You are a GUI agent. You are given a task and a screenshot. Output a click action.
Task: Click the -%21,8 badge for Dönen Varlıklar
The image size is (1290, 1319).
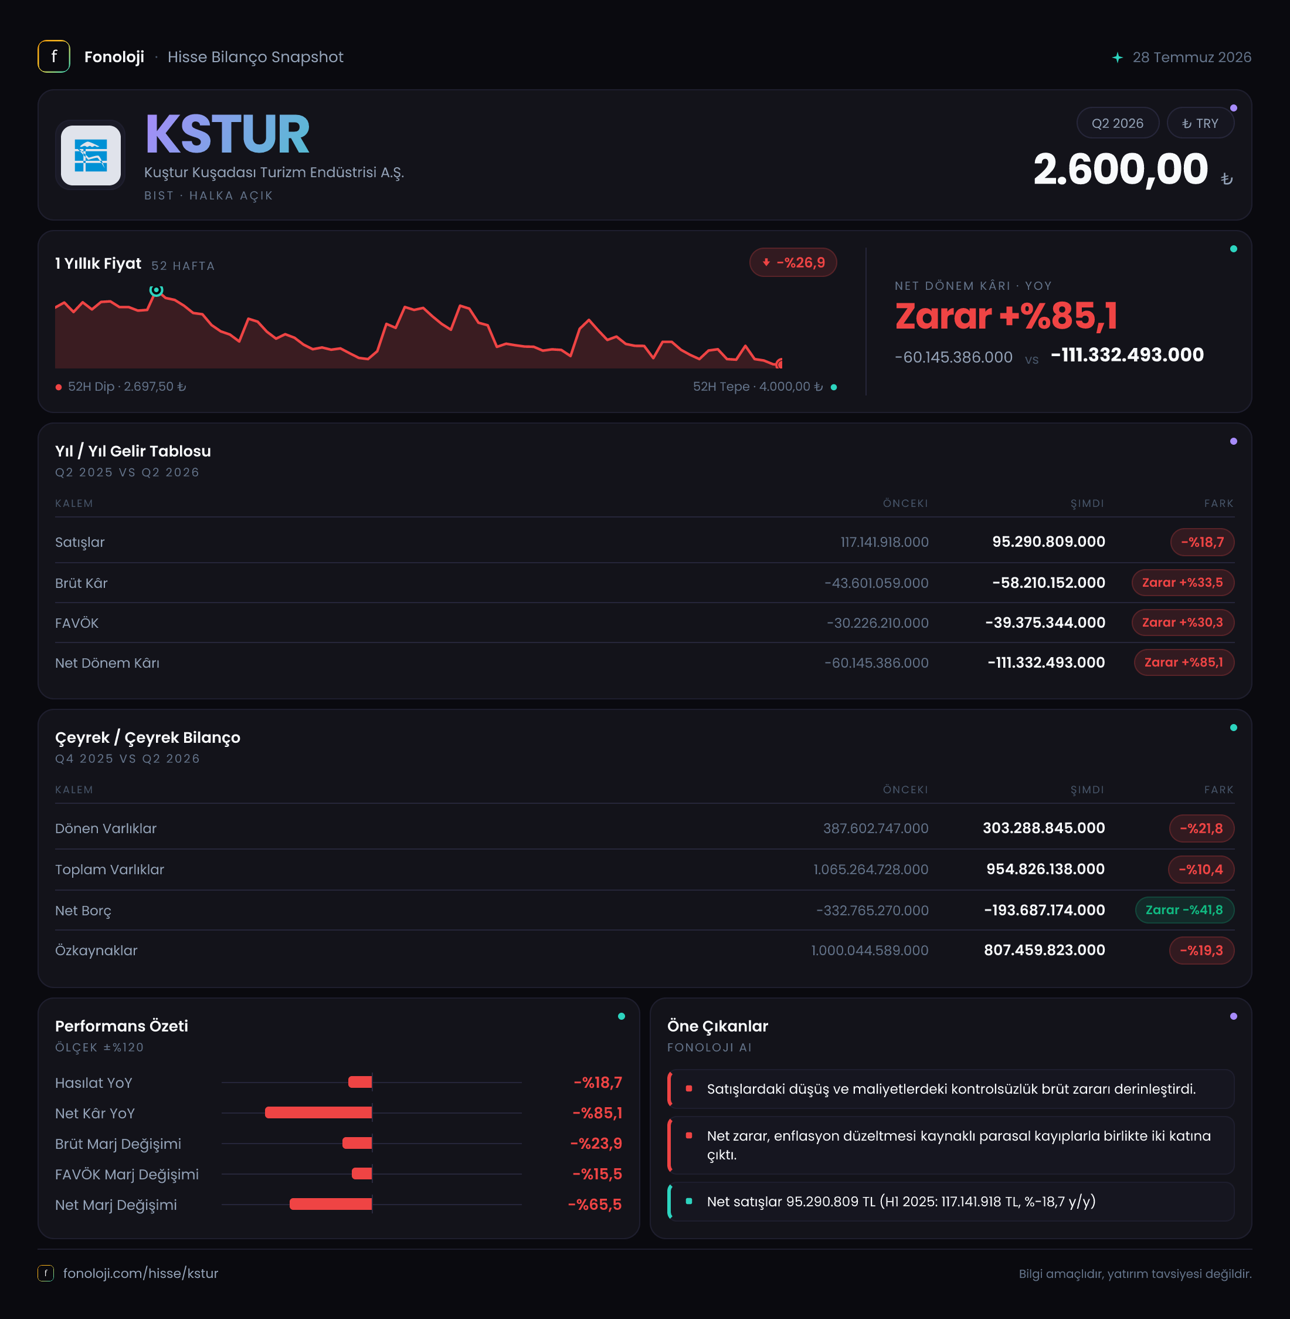coord(1201,828)
